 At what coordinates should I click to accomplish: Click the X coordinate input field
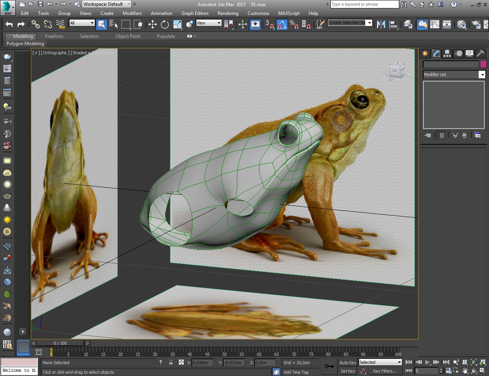click(202, 363)
